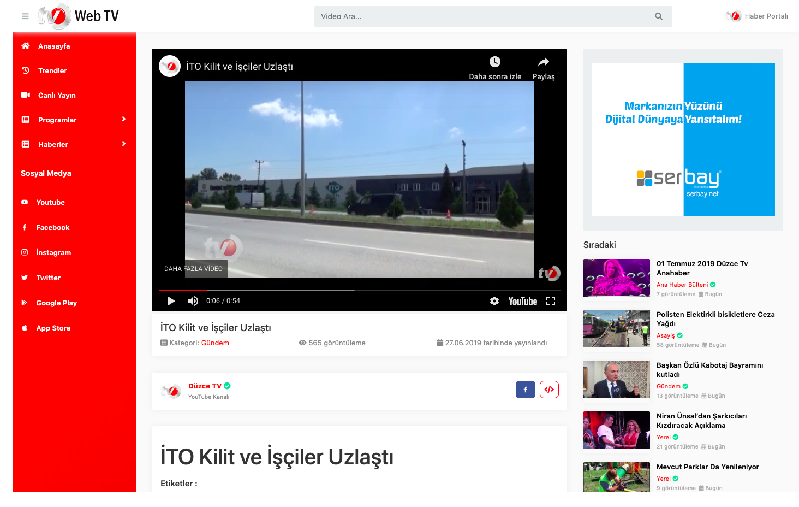
Task: Open the hamburger menu icon
Action: pos(25,16)
